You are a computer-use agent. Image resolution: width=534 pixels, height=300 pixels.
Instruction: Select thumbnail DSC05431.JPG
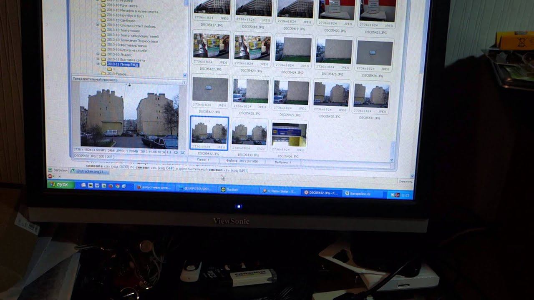coord(371,97)
